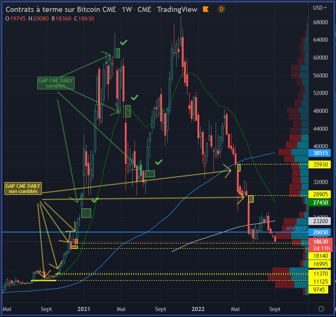Click the orange D data-delay badge
Screen dimensions: 336x317
pyautogui.click(x=221, y=9)
